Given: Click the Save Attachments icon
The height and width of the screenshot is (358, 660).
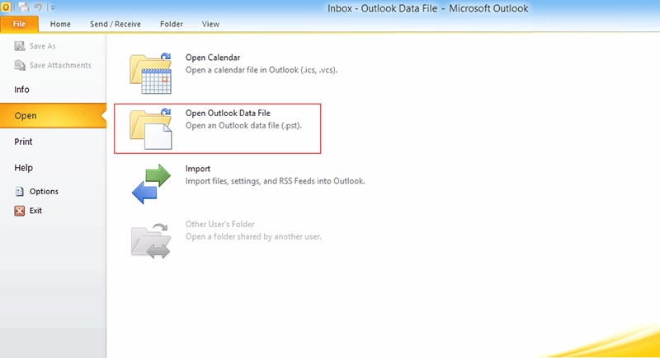Looking at the screenshot, I should 19,65.
